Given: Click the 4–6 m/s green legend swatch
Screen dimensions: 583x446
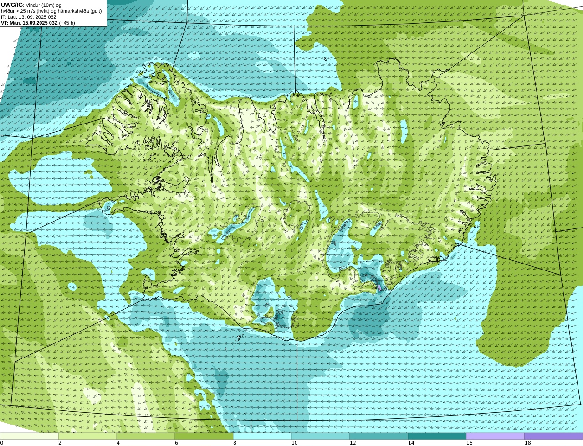Looking at the screenshot, I should [146, 436].
